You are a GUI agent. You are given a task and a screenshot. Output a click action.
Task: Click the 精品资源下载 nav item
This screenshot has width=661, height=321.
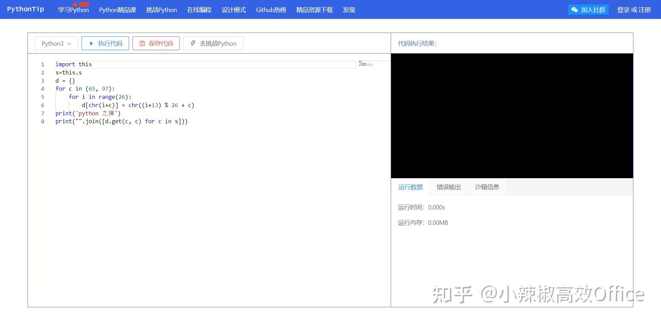[x=314, y=10]
